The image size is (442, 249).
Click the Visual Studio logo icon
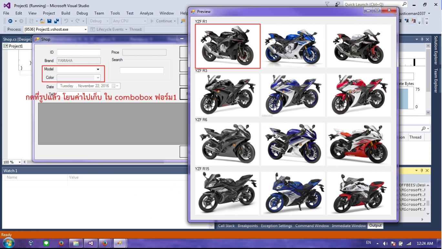(x=7, y=5)
